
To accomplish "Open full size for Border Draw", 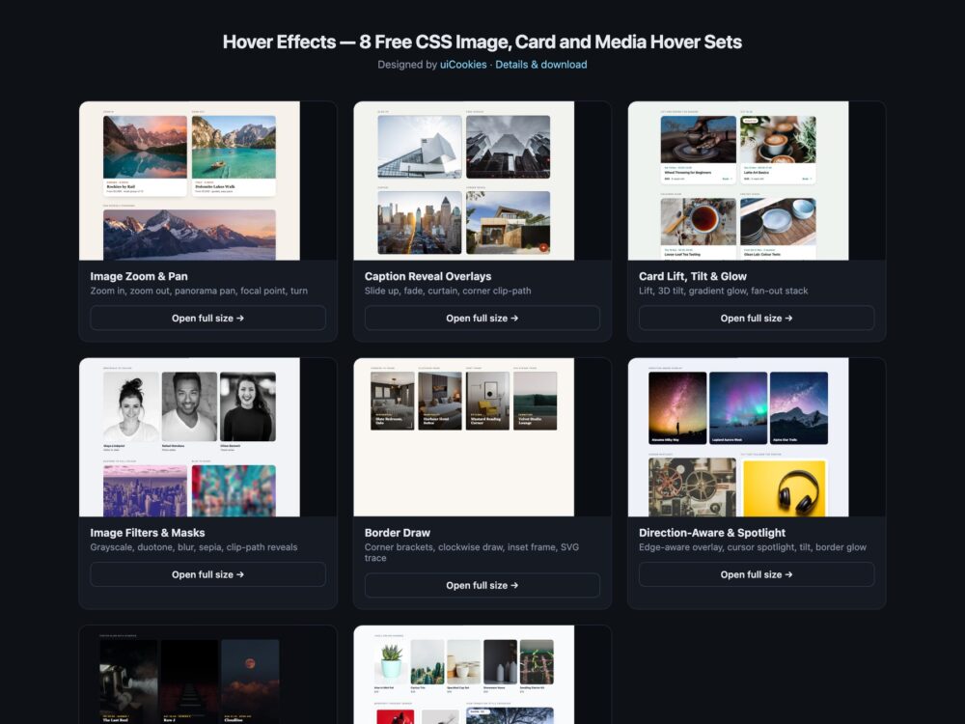I will coord(482,586).
